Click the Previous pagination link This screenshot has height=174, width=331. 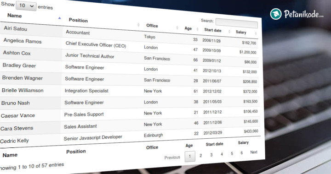point(172,158)
